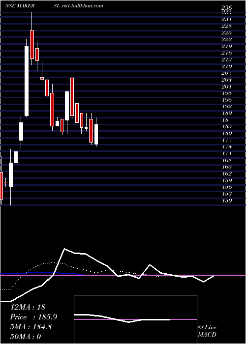Viewport: 246px width, 344px height.
Task: Click the 219 price axis label
Action: (x=226, y=46)
